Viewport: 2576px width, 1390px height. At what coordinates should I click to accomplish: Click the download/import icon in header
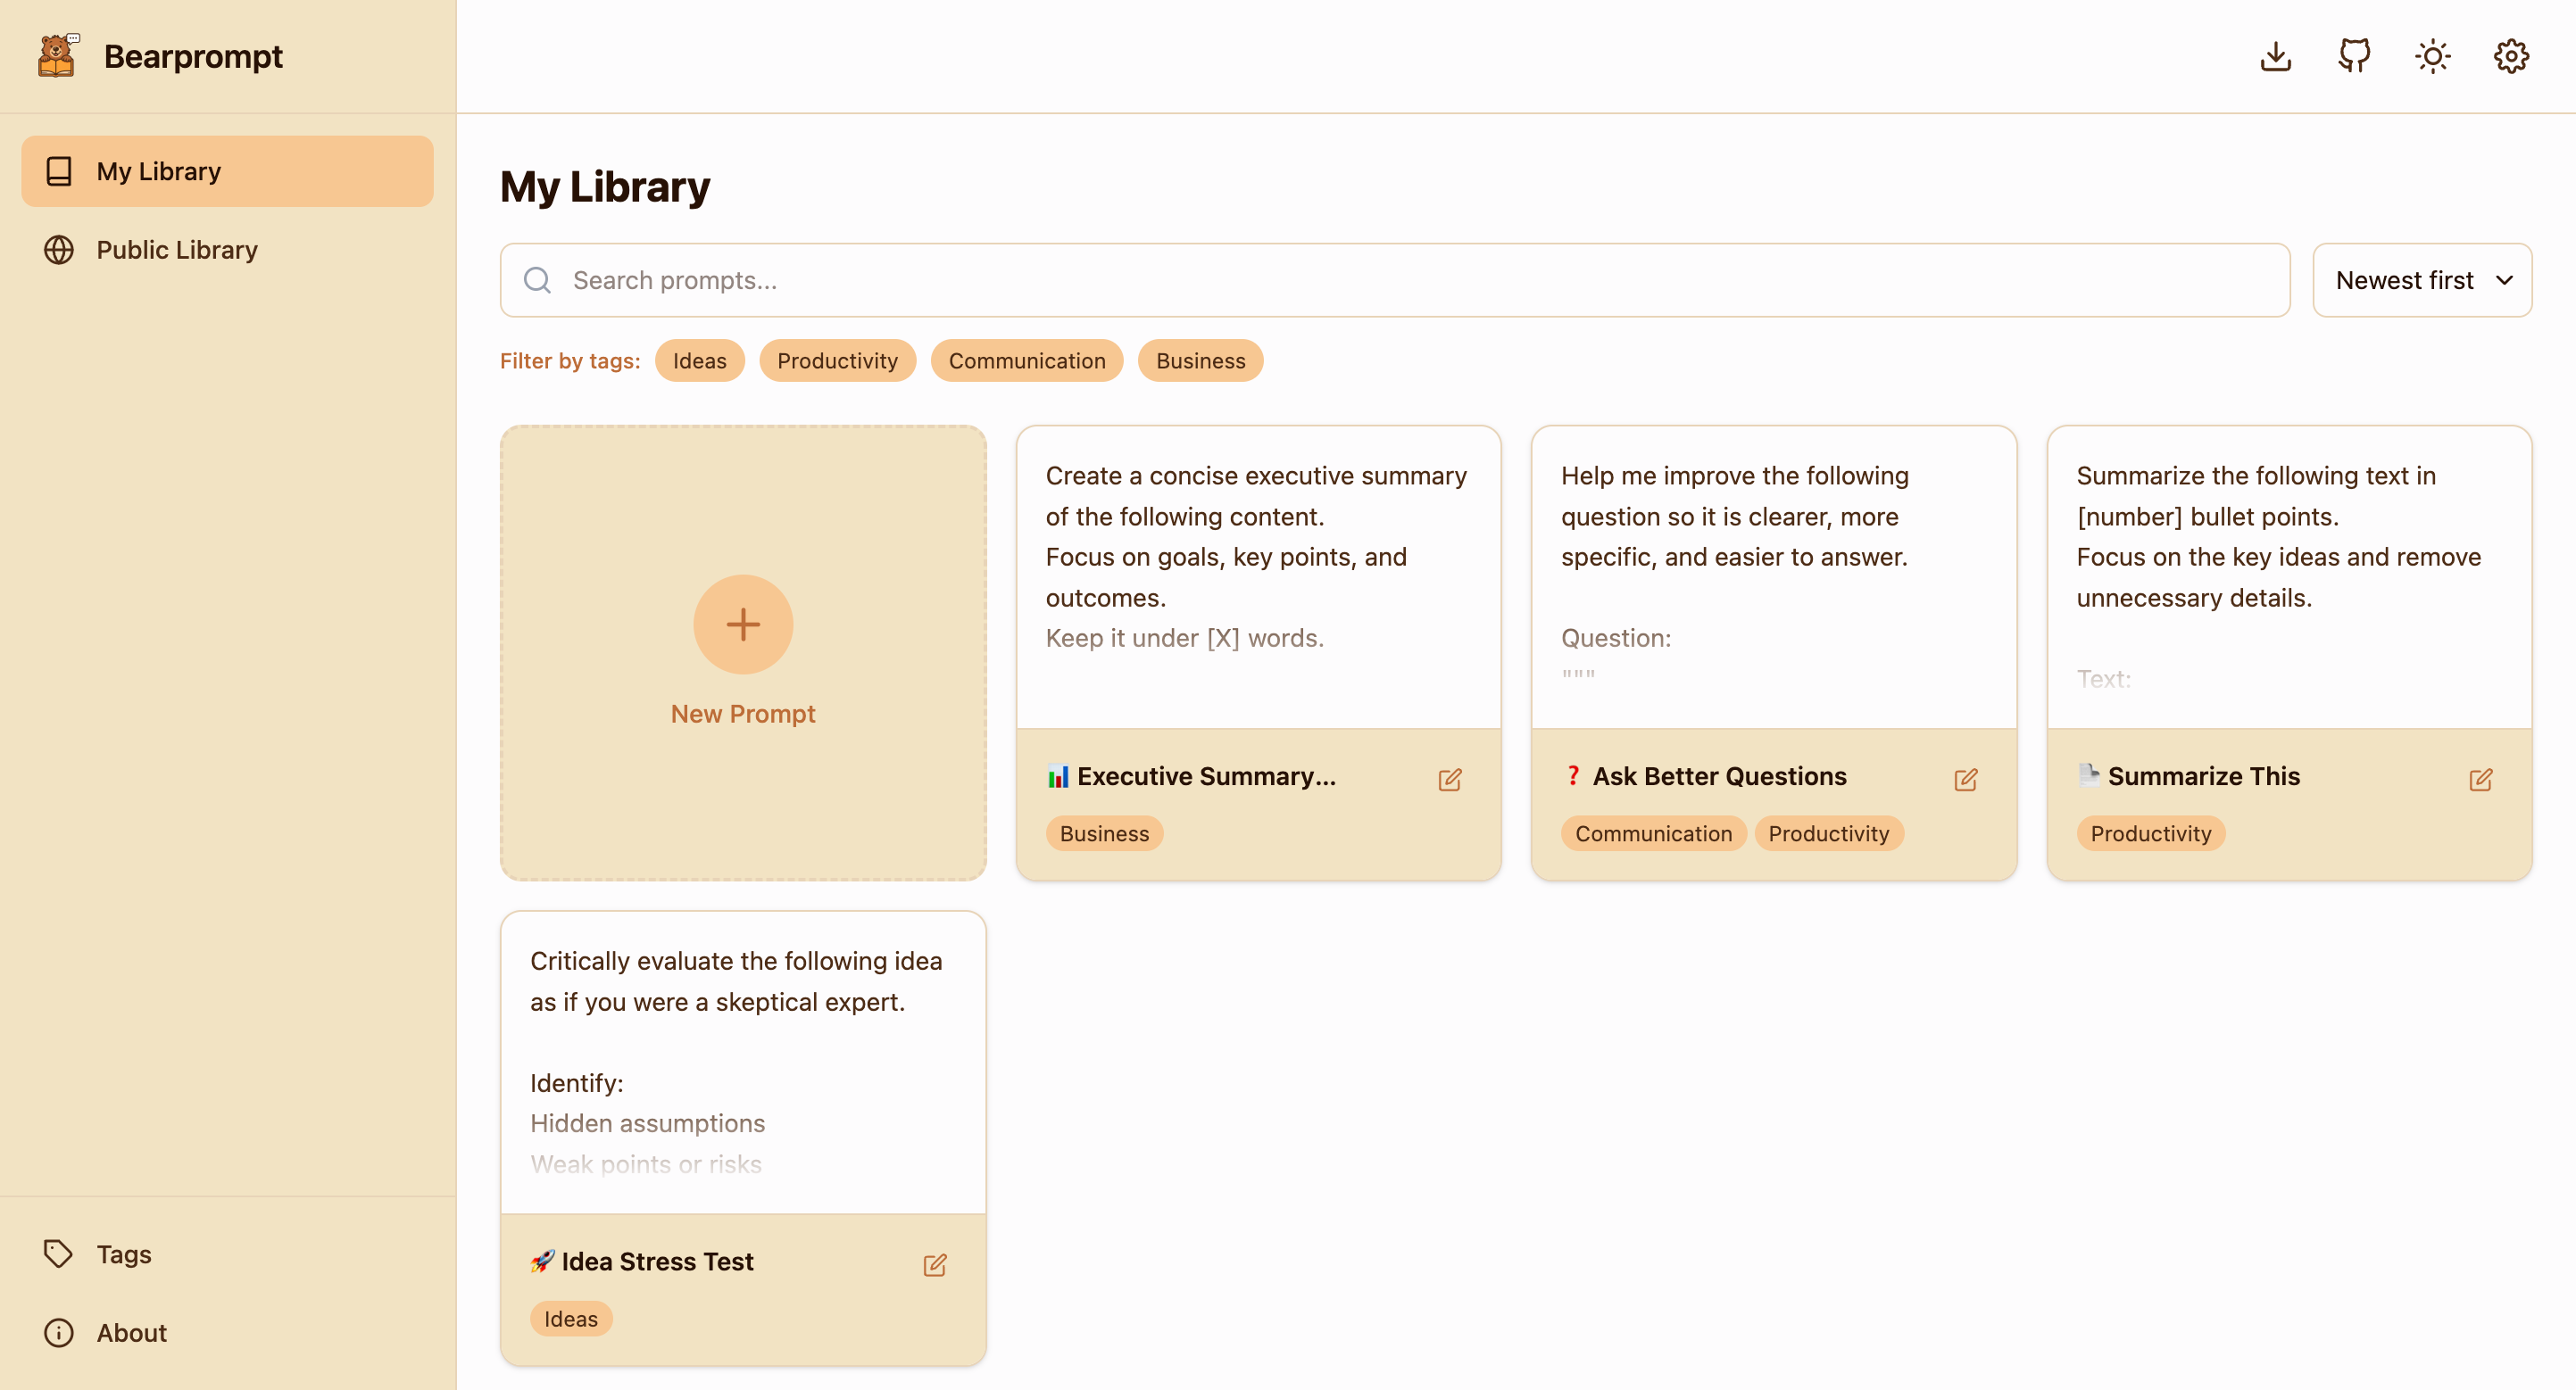click(x=2275, y=56)
